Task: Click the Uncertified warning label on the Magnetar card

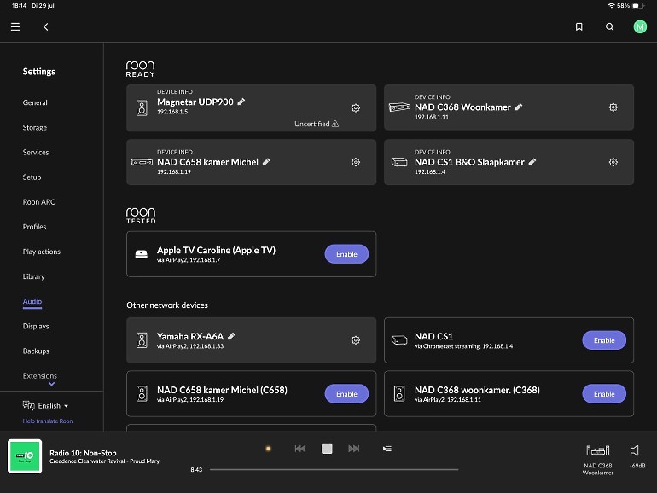Action: coord(317,124)
